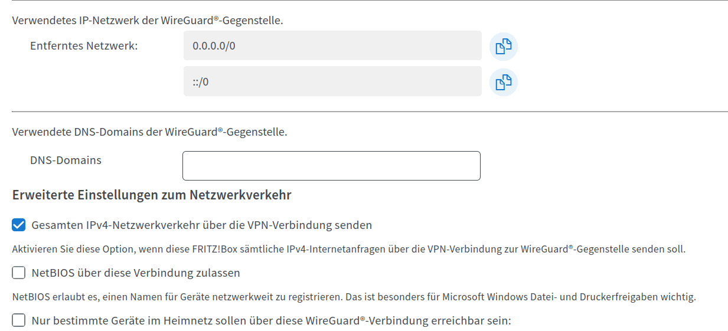Copy the ::/0 IPv6 network value
Screen dimensions: 728x331
503,82
